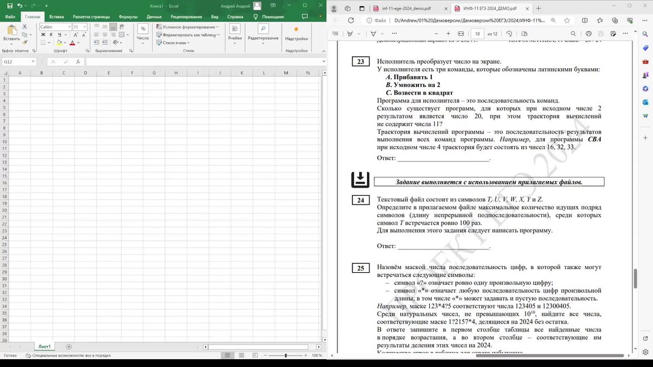Zoom in the PDF with plus
This screenshot has height=367, width=653.
click(x=448, y=34)
